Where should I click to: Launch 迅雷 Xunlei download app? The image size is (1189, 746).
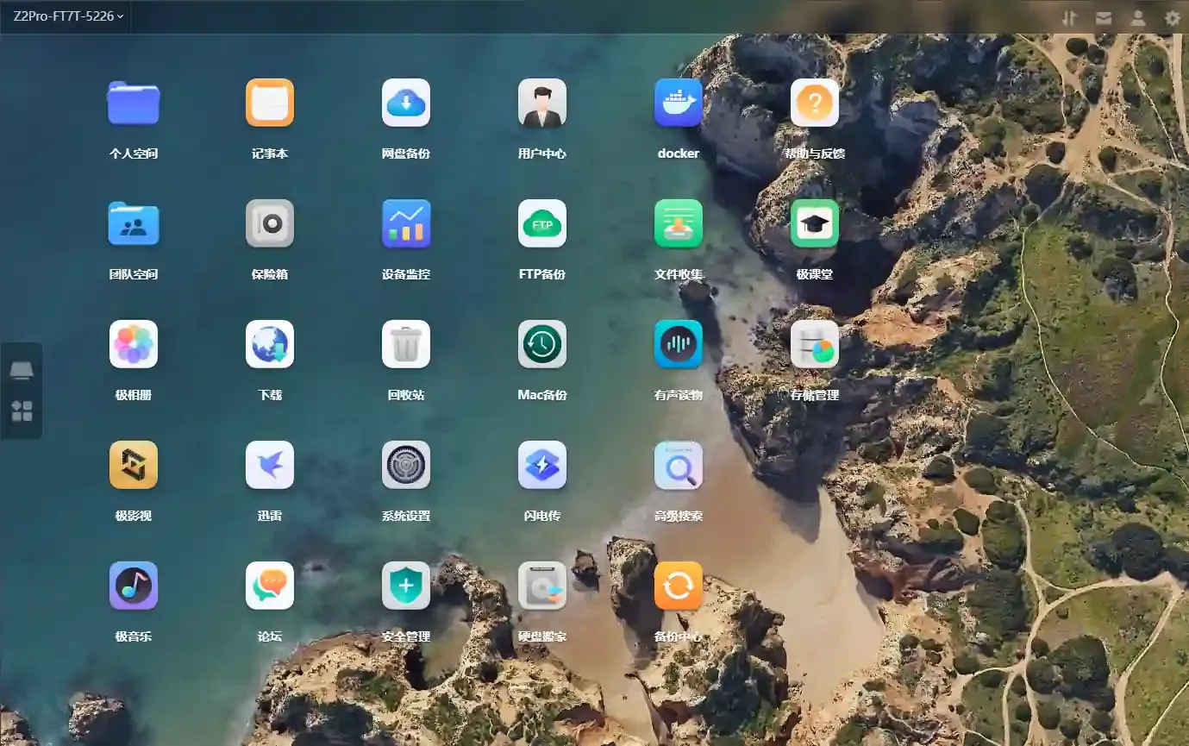[x=270, y=466]
